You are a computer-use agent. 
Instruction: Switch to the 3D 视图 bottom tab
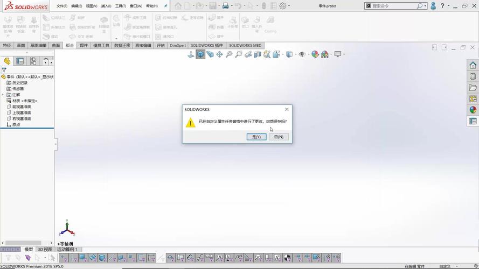pyautogui.click(x=45, y=249)
